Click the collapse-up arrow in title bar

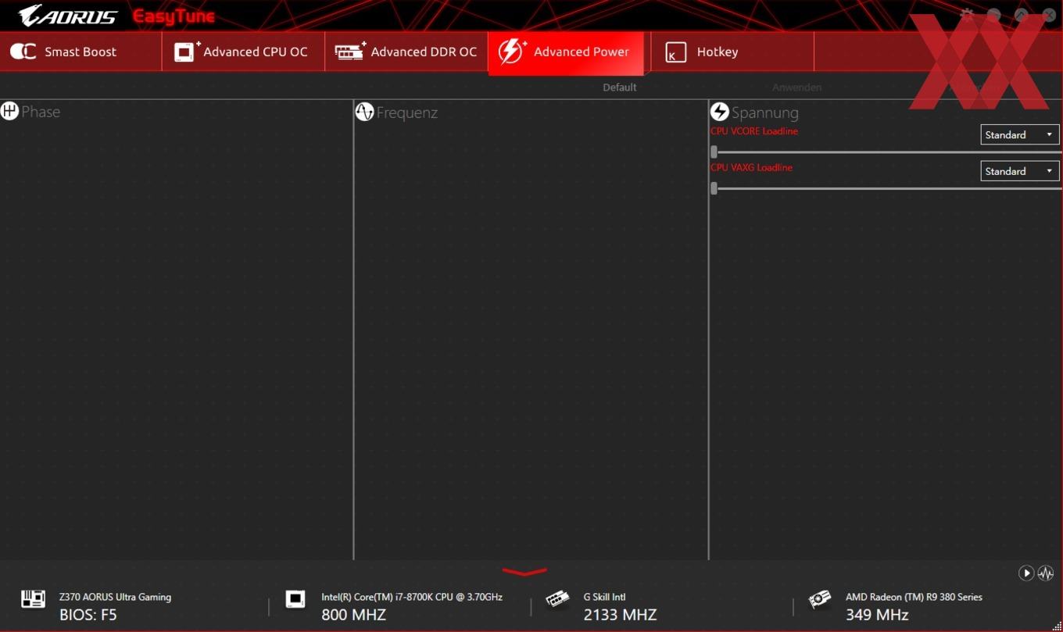1022,15
